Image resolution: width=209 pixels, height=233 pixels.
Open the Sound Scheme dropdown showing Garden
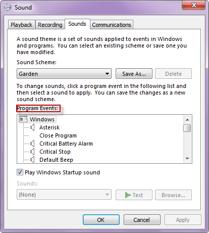tap(64, 74)
